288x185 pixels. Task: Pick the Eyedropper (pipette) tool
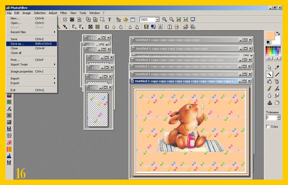click(277, 67)
